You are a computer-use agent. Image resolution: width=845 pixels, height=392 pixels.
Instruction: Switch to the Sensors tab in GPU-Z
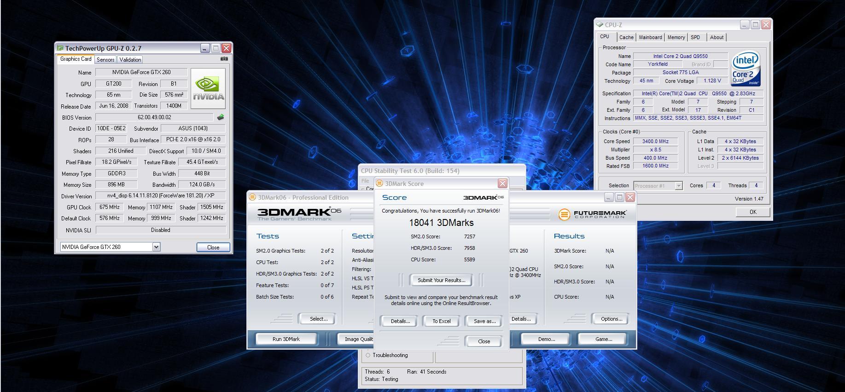(x=105, y=60)
